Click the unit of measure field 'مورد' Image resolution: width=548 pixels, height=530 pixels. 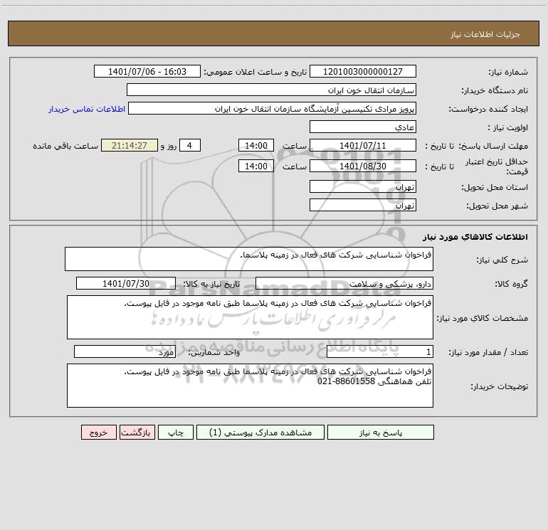coord(125,351)
